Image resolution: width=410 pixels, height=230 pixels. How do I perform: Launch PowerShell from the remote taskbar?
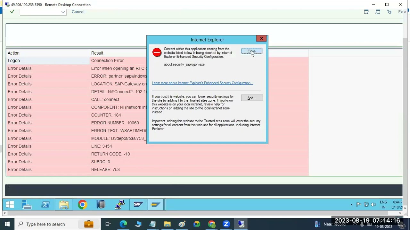[45, 204]
